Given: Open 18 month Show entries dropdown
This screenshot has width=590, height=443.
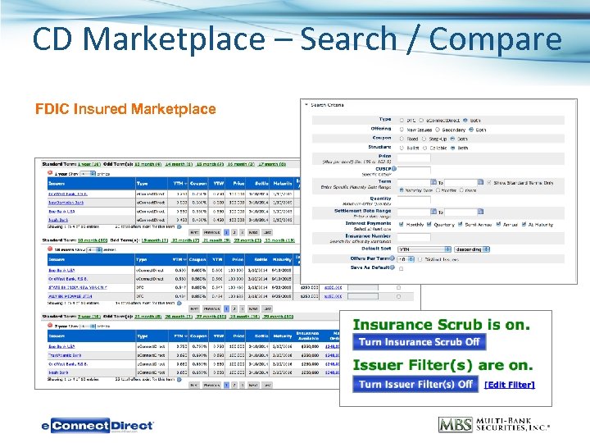Looking at the screenshot, I should click(x=94, y=249).
